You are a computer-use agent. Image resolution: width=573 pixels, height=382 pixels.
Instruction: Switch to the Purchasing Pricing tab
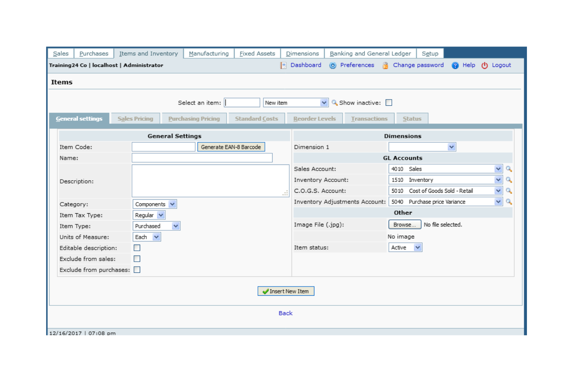[194, 118]
